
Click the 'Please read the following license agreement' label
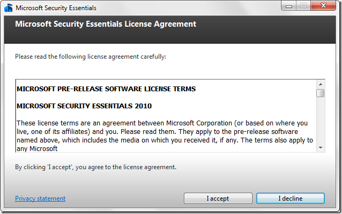(91, 56)
